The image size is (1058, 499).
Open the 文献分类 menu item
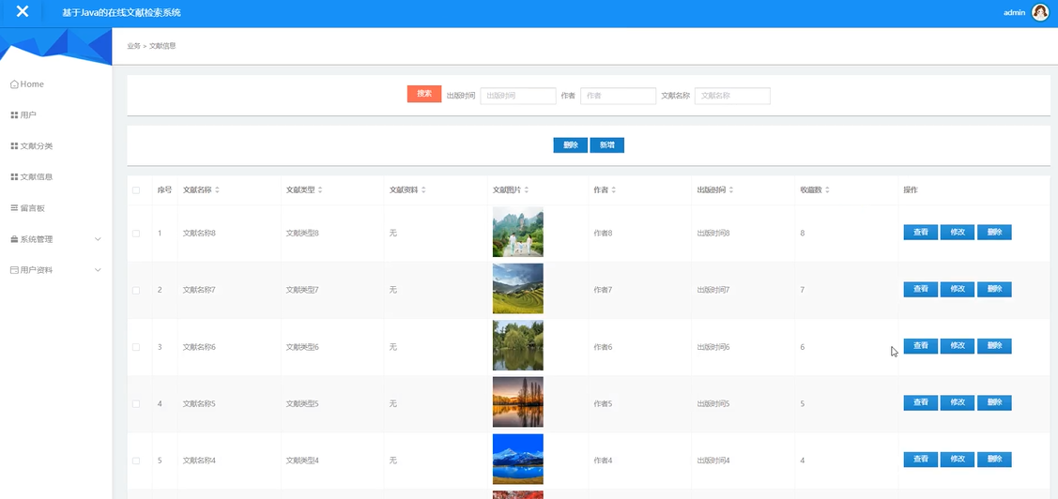[56, 146]
